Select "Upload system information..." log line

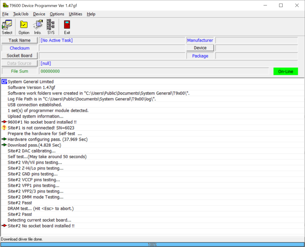tap(35, 116)
